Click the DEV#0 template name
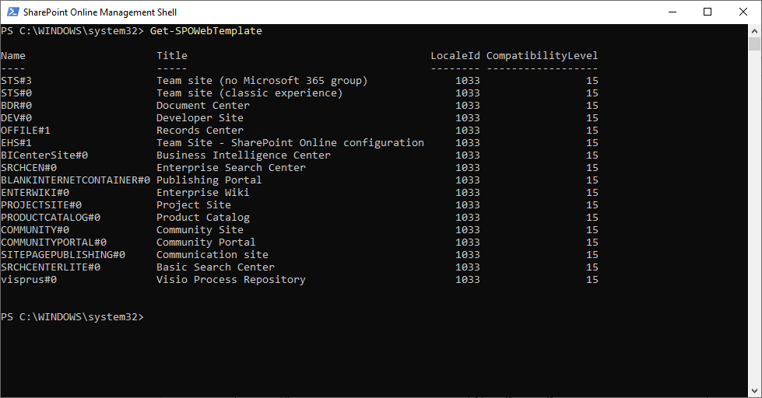Screen dimensions: 762x398 pyautogui.click(x=16, y=118)
